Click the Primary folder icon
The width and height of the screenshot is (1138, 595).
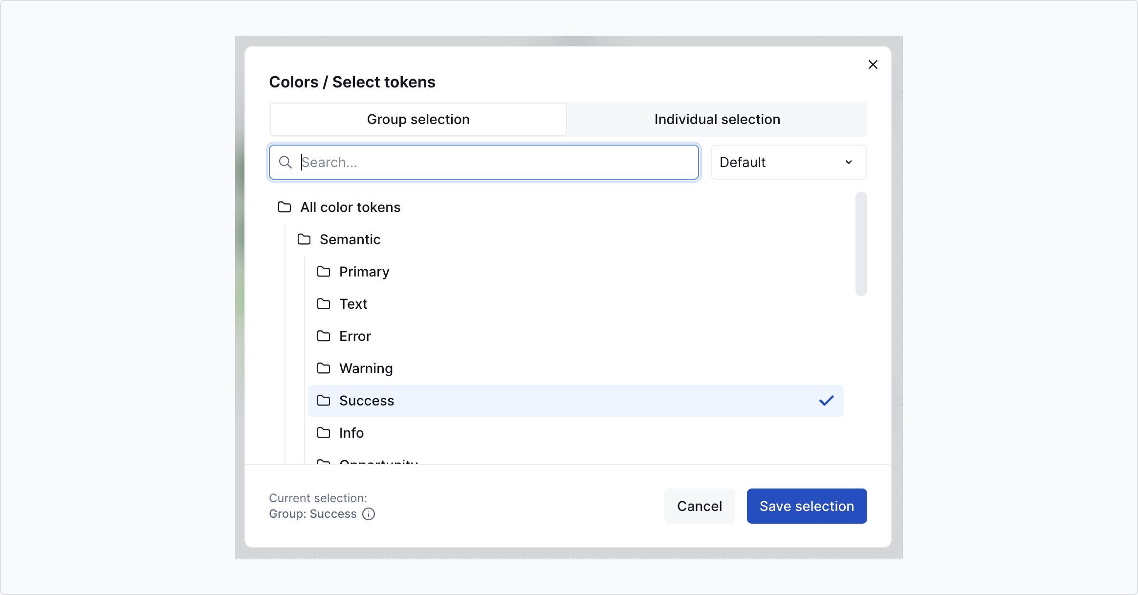[324, 272]
